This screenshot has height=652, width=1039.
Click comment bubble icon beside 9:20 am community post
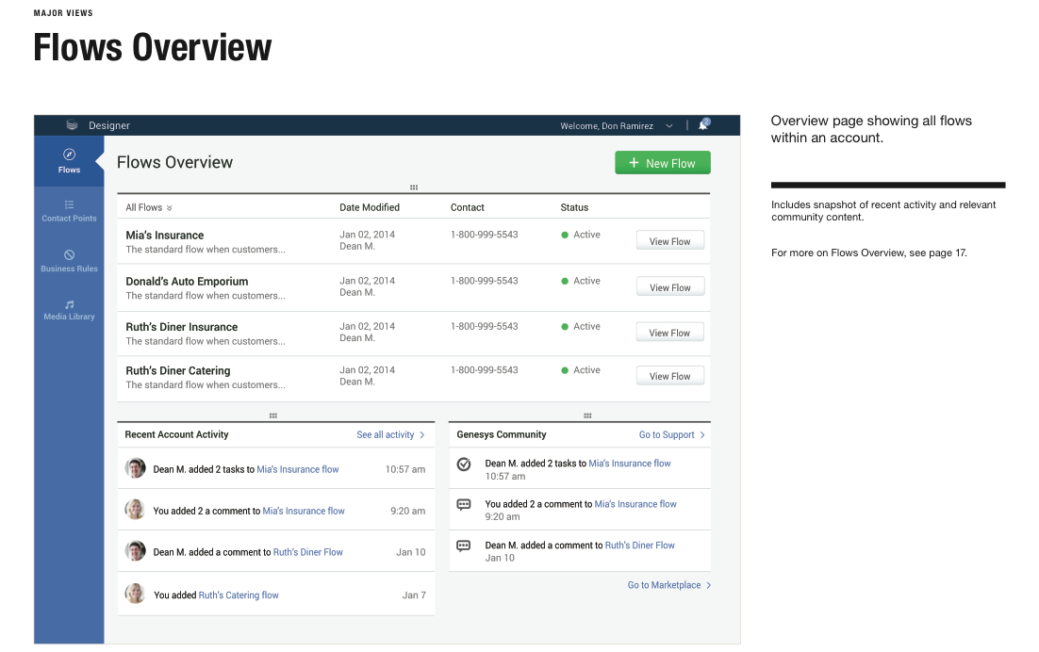click(464, 505)
